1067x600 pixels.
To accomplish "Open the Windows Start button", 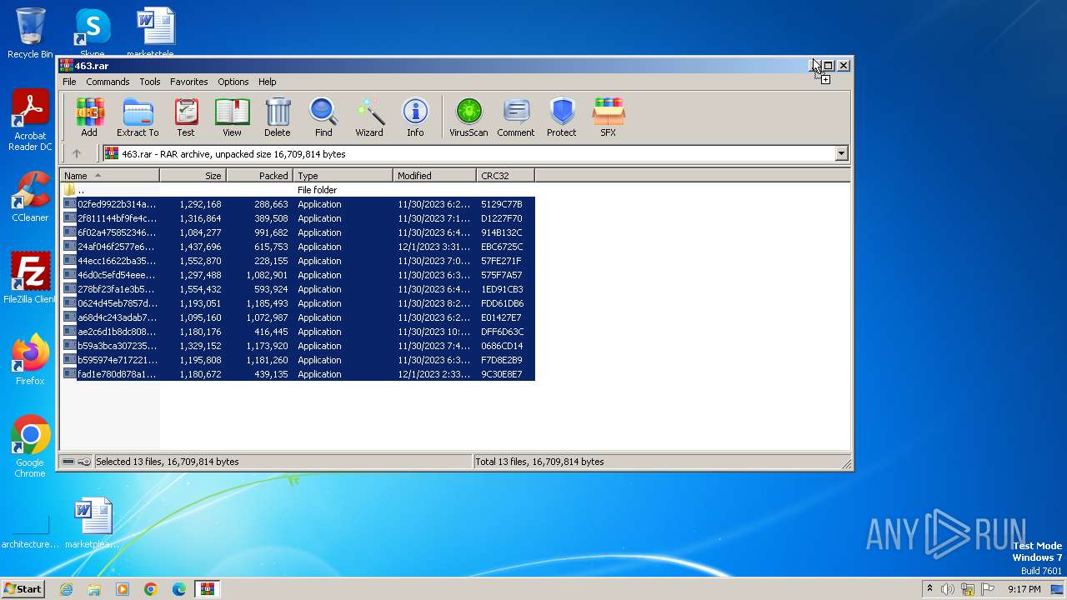I will (23, 589).
